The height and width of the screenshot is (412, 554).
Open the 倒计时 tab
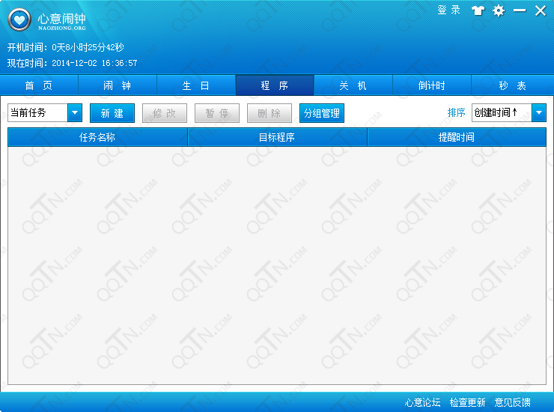click(x=432, y=85)
